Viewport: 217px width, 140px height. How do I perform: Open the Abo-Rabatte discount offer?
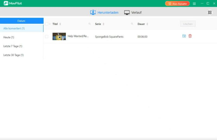coord(177,4)
